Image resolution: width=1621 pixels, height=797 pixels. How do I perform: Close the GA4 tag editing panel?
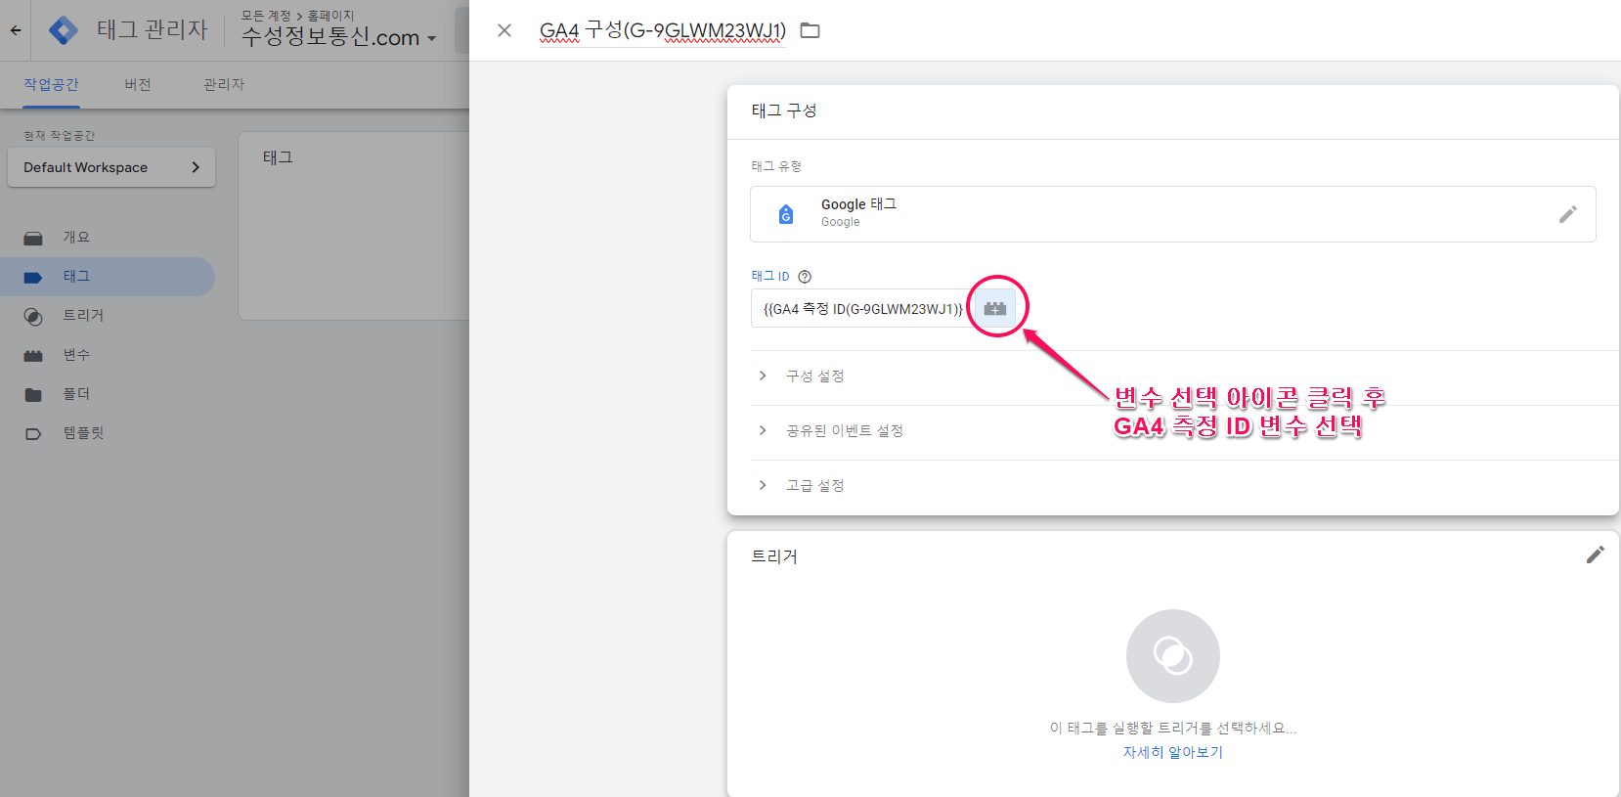click(504, 30)
